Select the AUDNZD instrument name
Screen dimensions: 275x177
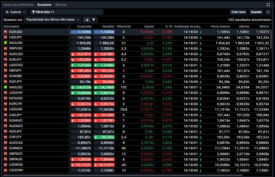point(16,126)
